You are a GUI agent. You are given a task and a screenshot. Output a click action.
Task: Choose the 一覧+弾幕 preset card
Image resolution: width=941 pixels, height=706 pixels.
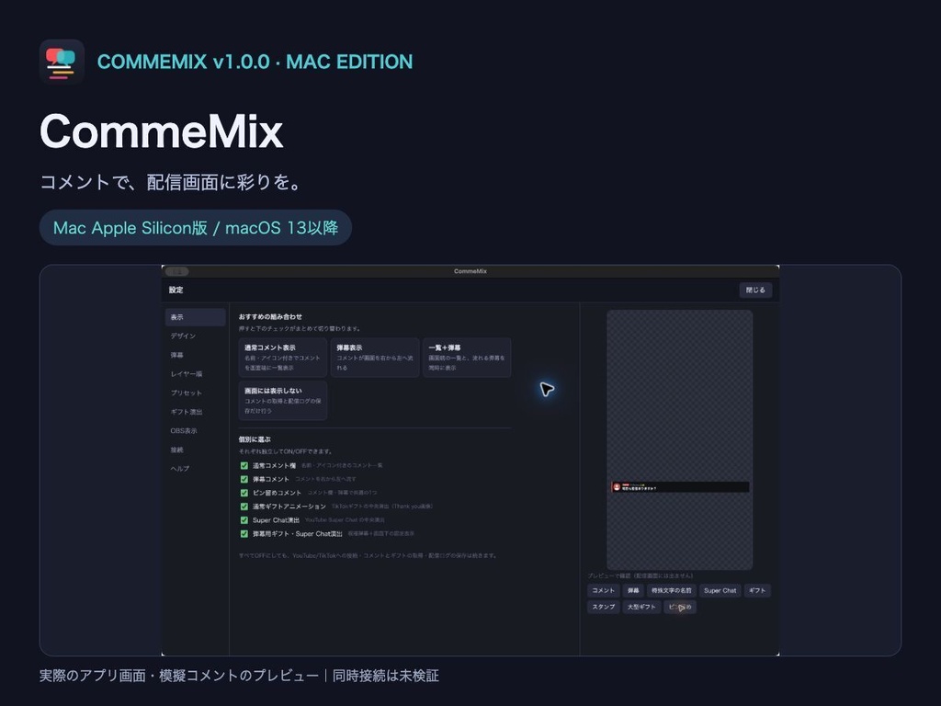[x=467, y=358]
